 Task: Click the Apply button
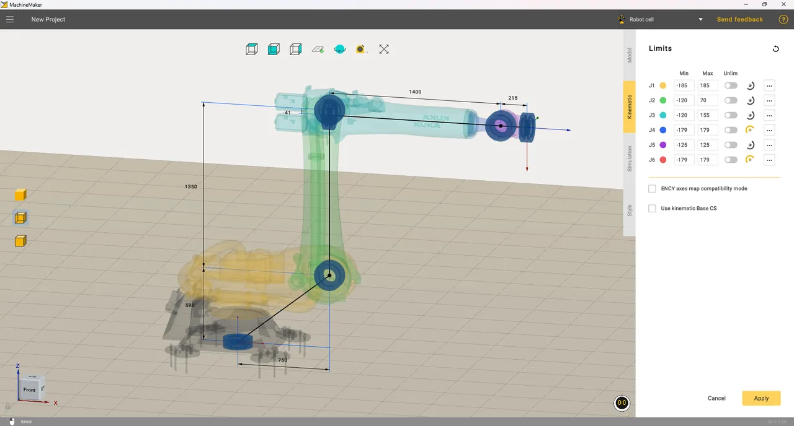tap(761, 398)
